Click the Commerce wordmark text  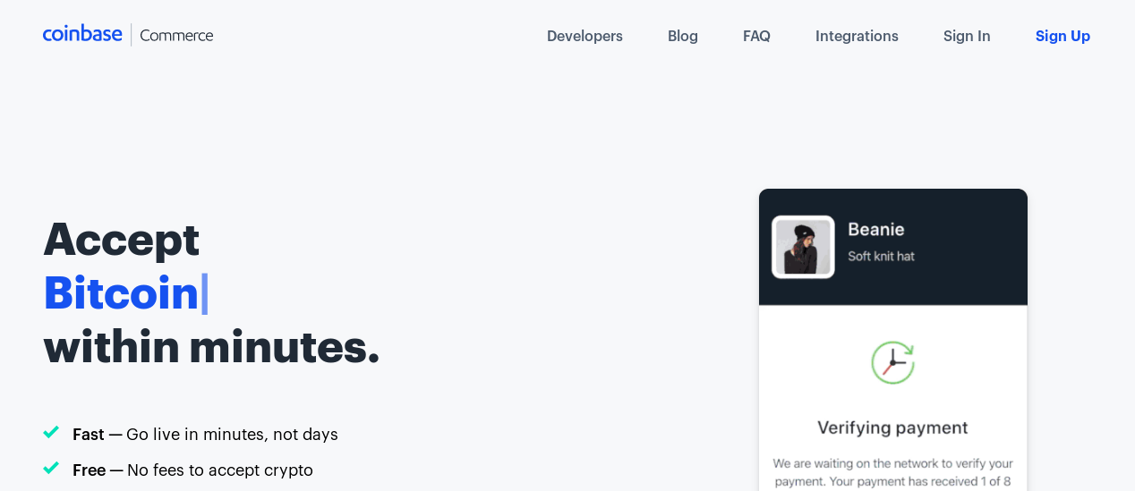click(176, 36)
